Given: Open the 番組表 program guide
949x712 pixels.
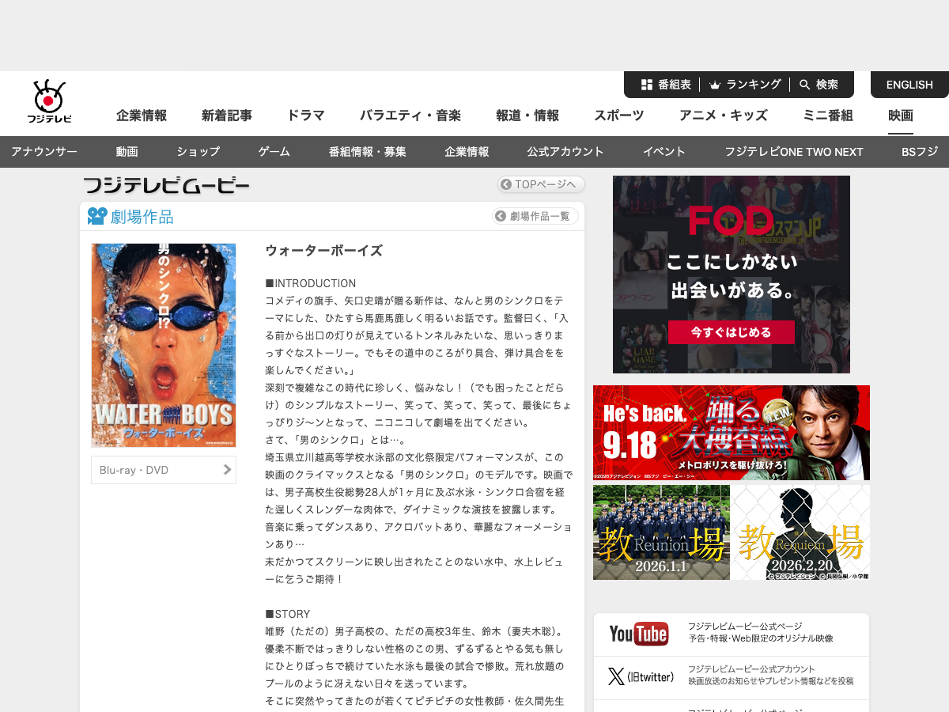Looking at the screenshot, I should point(666,85).
